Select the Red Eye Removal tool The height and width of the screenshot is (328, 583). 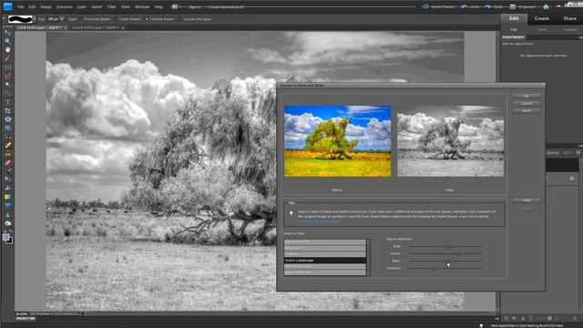click(7, 138)
